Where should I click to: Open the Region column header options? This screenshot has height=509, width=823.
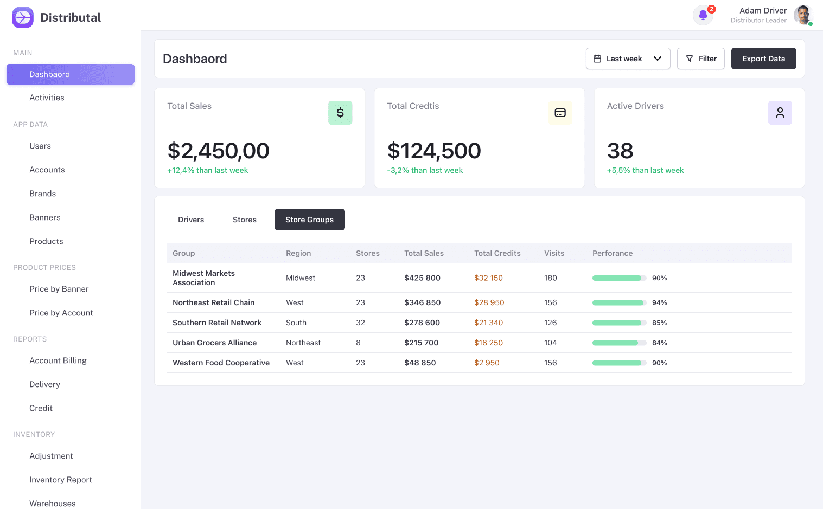click(298, 253)
